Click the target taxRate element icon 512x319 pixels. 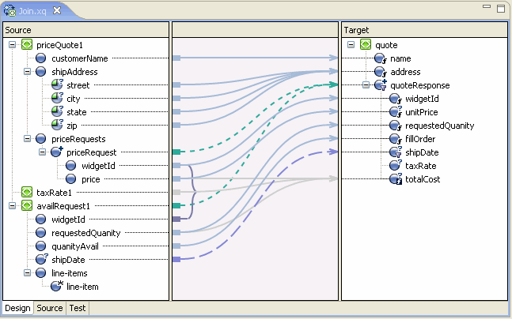(396, 165)
